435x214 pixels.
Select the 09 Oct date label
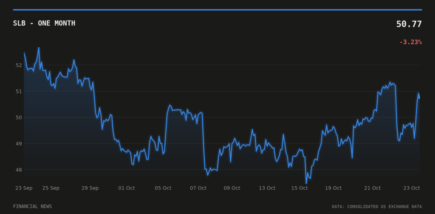pos(232,188)
